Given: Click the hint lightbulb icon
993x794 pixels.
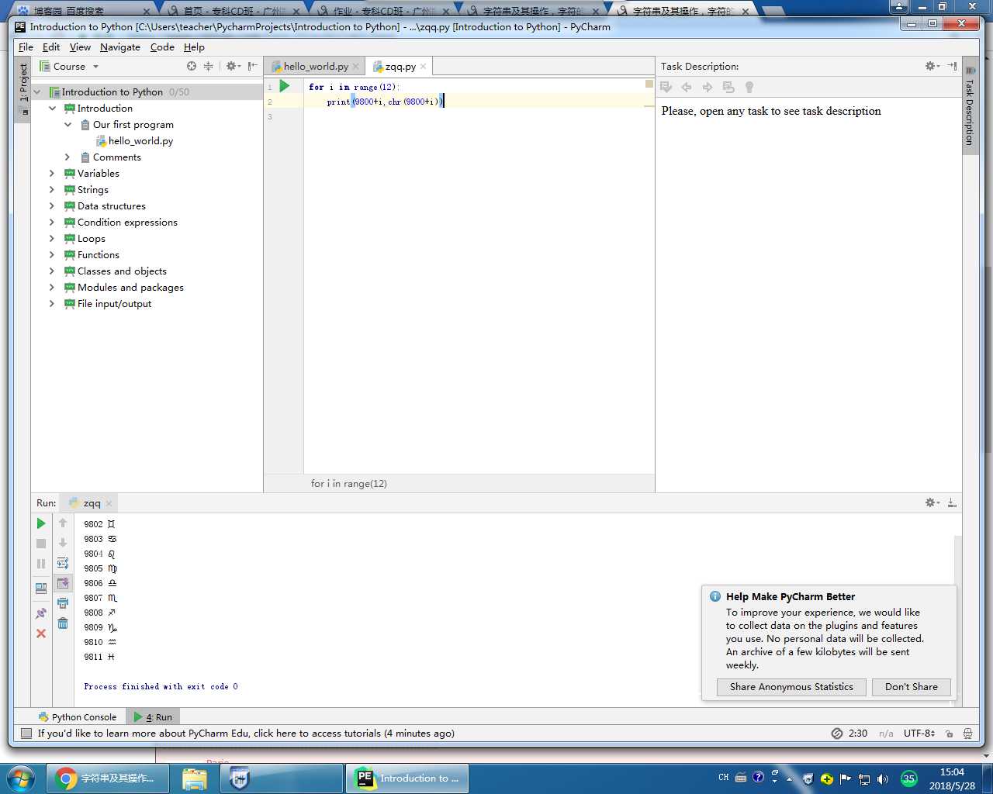Looking at the screenshot, I should [749, 87].
